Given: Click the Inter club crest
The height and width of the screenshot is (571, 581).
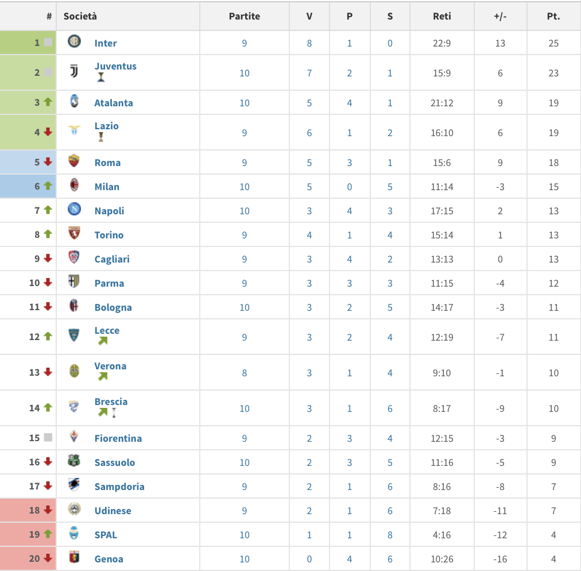Looking at the screenshot, I should click(x=74, y=42).
